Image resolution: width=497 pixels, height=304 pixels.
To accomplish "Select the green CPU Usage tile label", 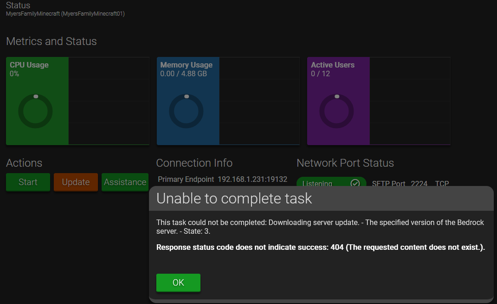I will [29, 65].
